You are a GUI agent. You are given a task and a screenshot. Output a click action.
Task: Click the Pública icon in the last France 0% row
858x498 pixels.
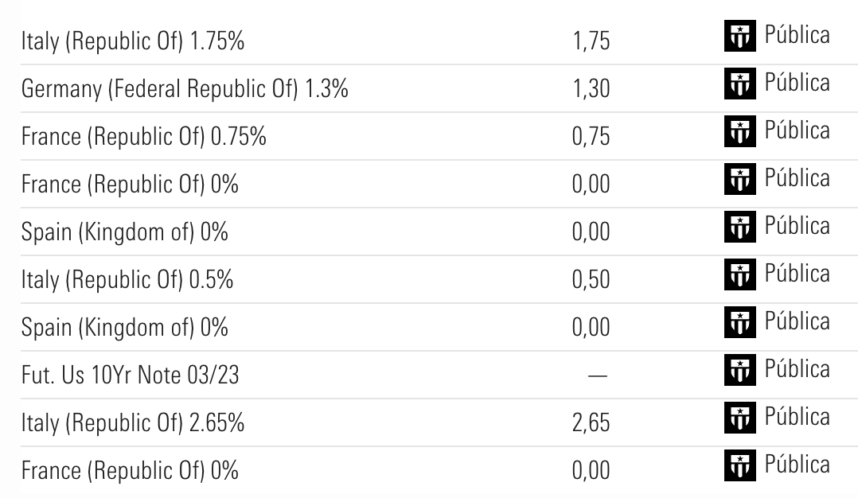[739, 466]
